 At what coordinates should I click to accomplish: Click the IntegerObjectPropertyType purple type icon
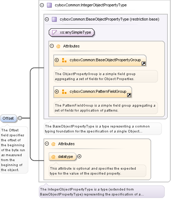[49, 5]
